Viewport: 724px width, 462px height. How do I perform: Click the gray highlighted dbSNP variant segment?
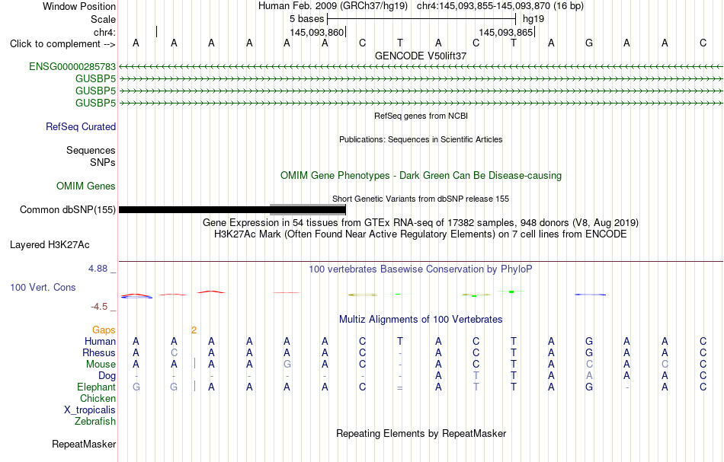click(x=308, y=210)
